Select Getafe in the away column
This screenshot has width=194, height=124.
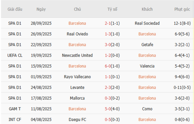coord(147,45)
